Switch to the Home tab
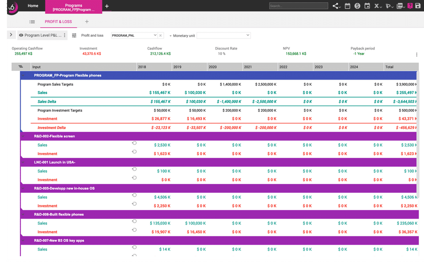424x269 pixels. click(33, 6)
